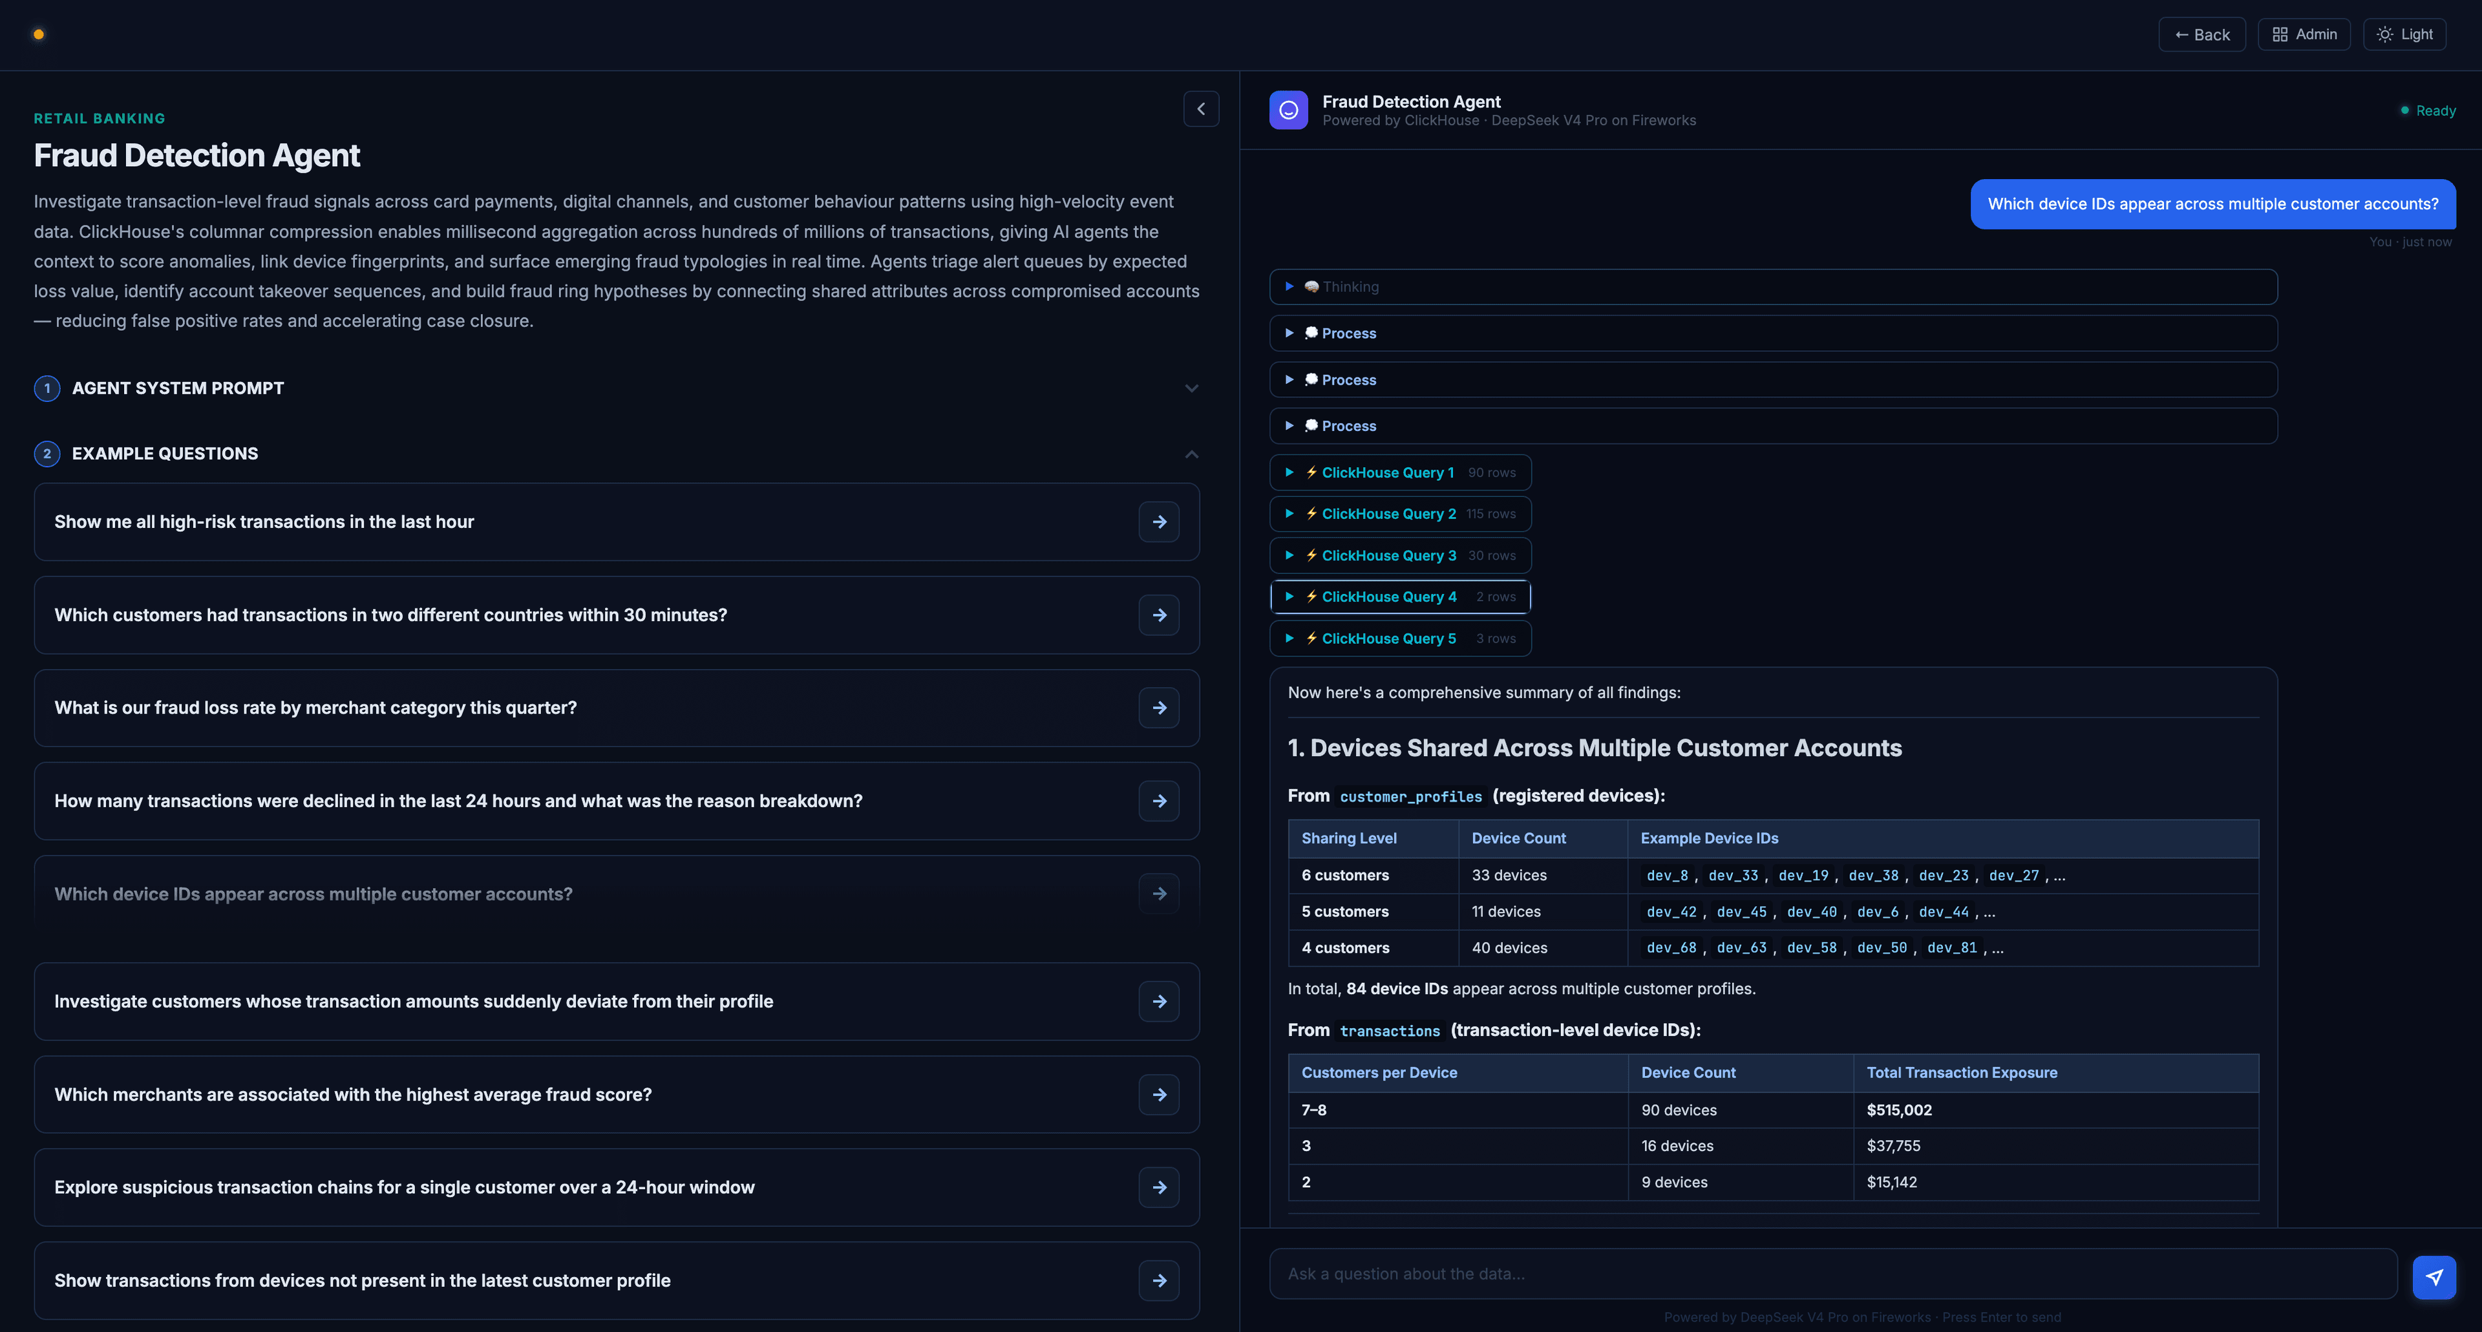
Task: Click the step 1 circle badge
Action: pos(47,388)
